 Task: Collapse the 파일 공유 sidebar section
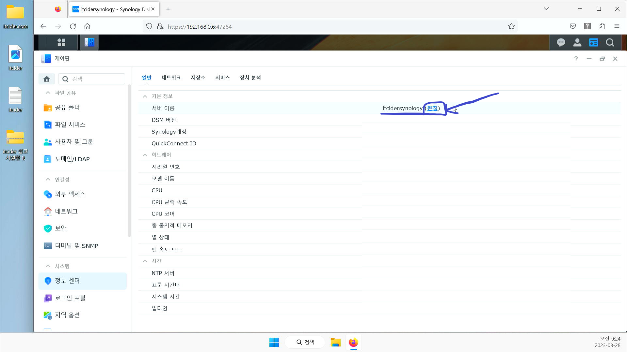tap(48, 93)
